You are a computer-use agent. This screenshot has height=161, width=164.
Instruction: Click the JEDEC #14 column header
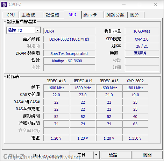pos(83,81)
